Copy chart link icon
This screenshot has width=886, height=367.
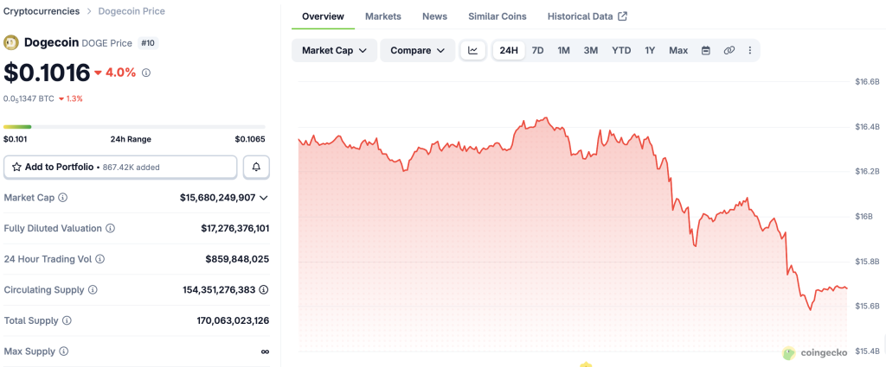coord(729,50)
